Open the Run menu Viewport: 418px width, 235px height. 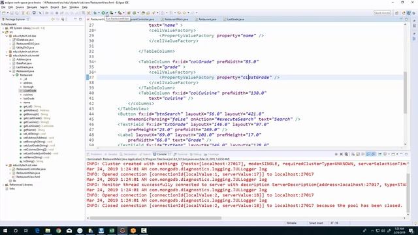(64, 7)
